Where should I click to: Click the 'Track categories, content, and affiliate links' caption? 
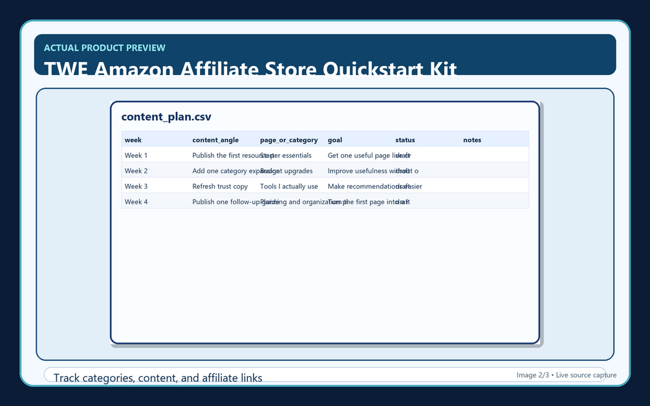[158, 378]
